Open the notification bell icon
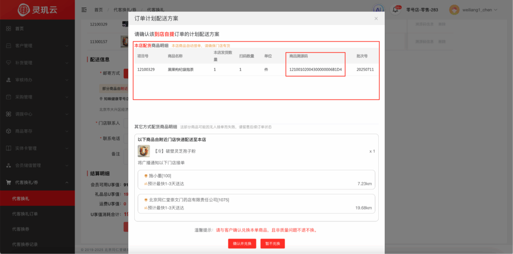The height and width of the screenshot is (254, 513). click(x=396, y=10)
